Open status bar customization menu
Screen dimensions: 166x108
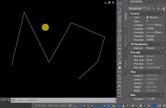pos(164,106)
